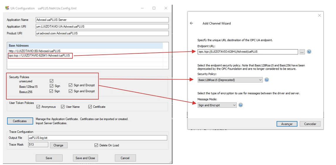The width and height of the screenshot is (336, 165).
Task: Click the Application URI input field
Action: 102,27
